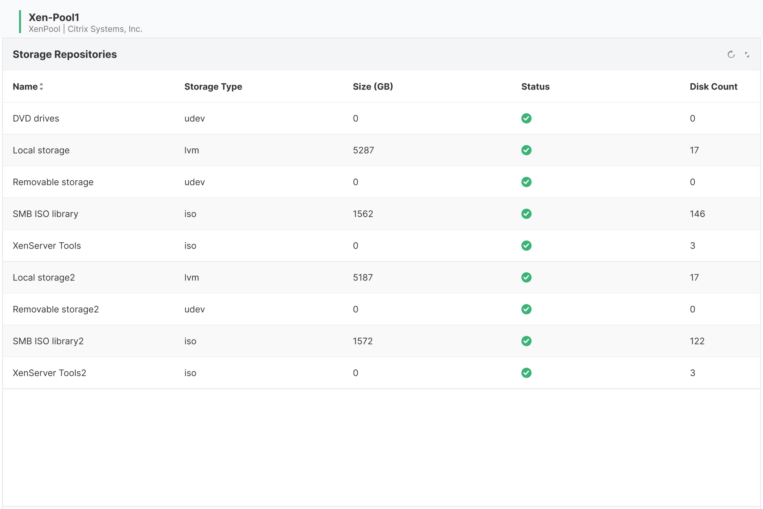Click Local storage2 status check icon
The width and height of the screenshot is (763, 509).
(x=526, y=277)
